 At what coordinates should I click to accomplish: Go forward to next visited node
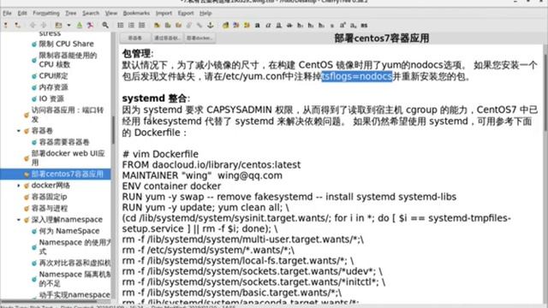pyautogui.click(x=44, y=25)
